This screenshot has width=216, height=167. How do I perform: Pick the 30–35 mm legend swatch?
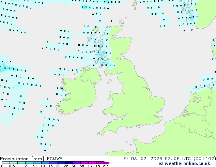(77, 163)
